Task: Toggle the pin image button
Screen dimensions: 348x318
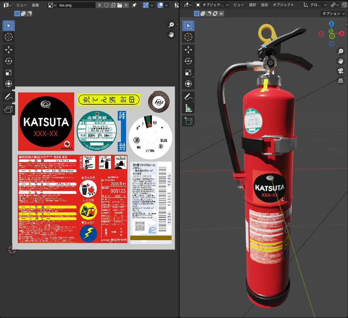Action: point(134,5)
